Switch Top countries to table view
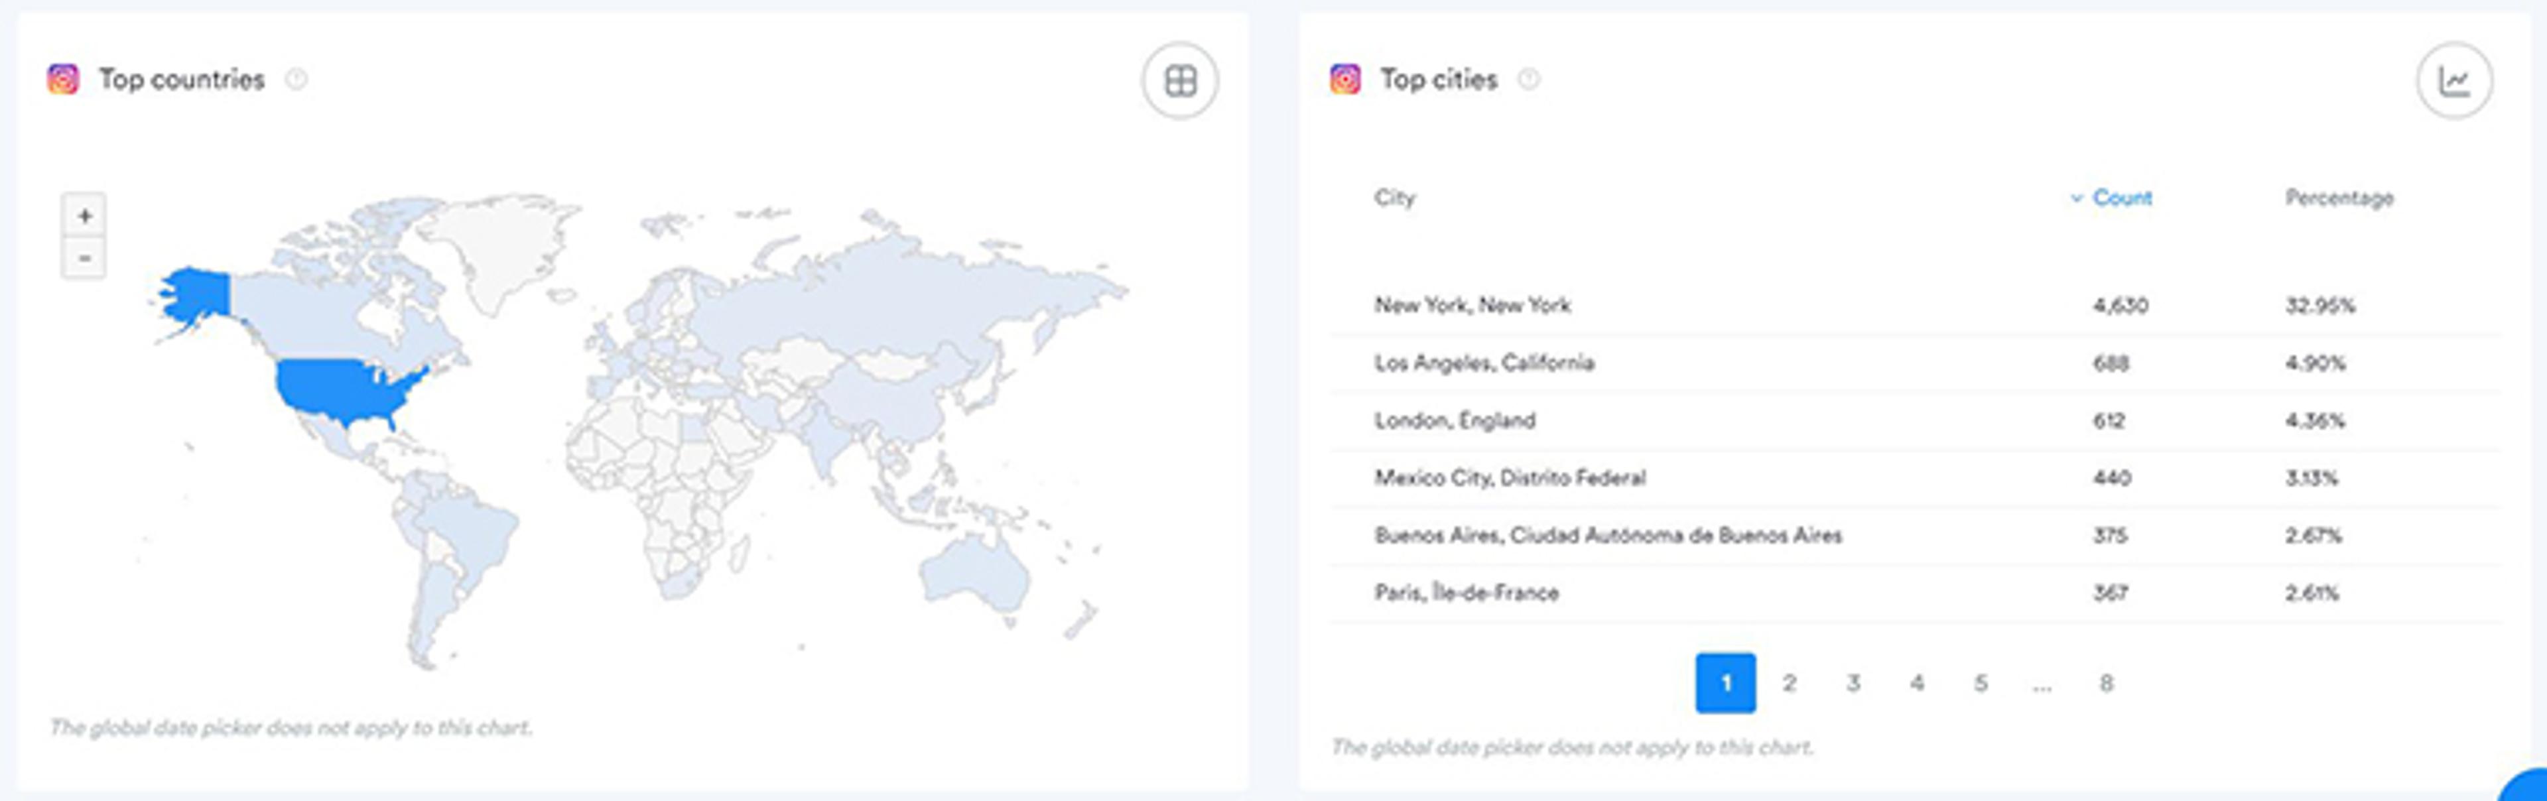The width and height of the screenshot is (2547, 801). click(1179, 80)
